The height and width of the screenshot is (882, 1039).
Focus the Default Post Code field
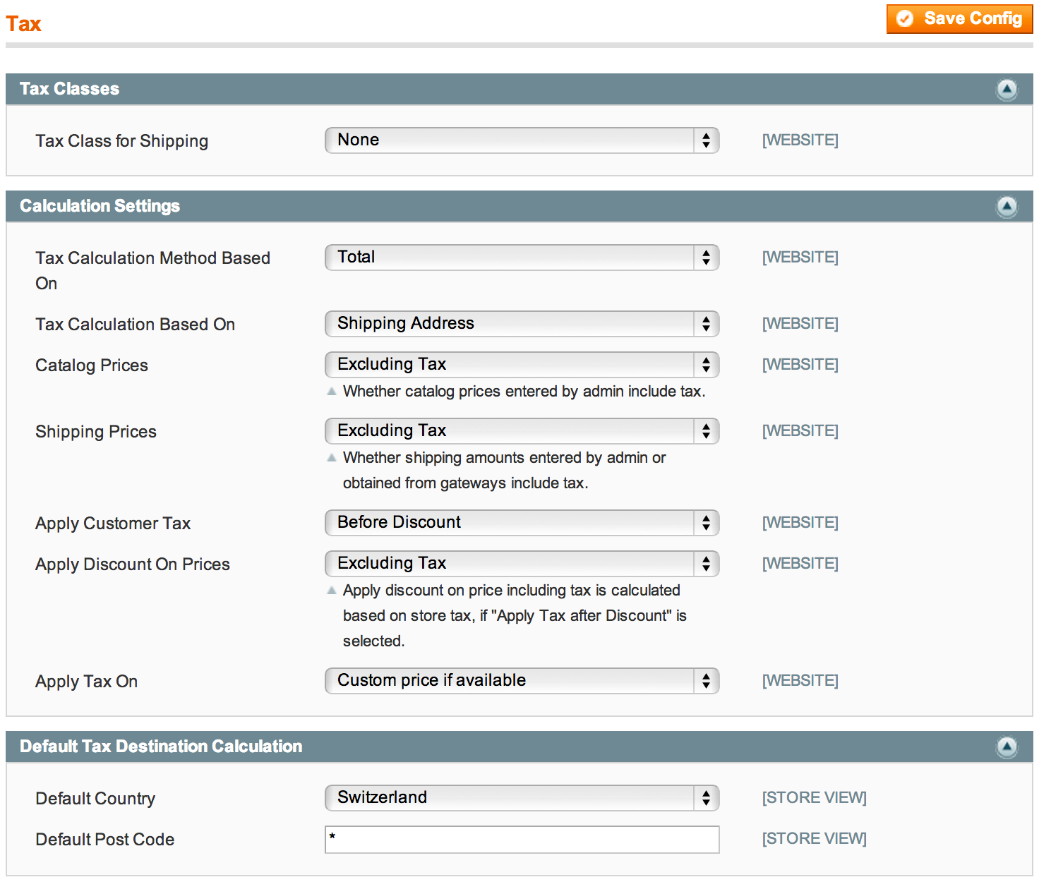(x=522, y=840)
